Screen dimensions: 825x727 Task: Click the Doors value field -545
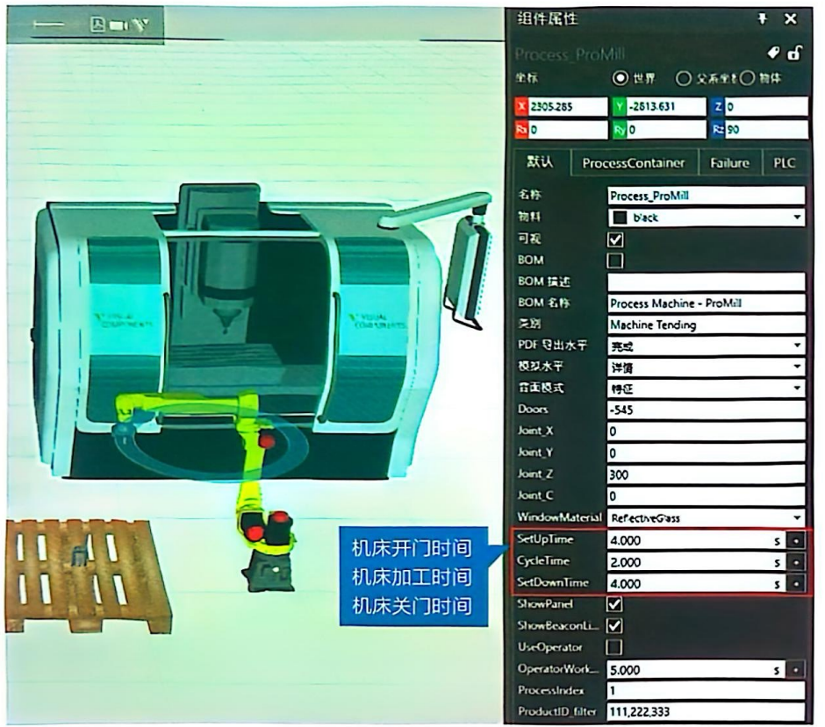706,410
